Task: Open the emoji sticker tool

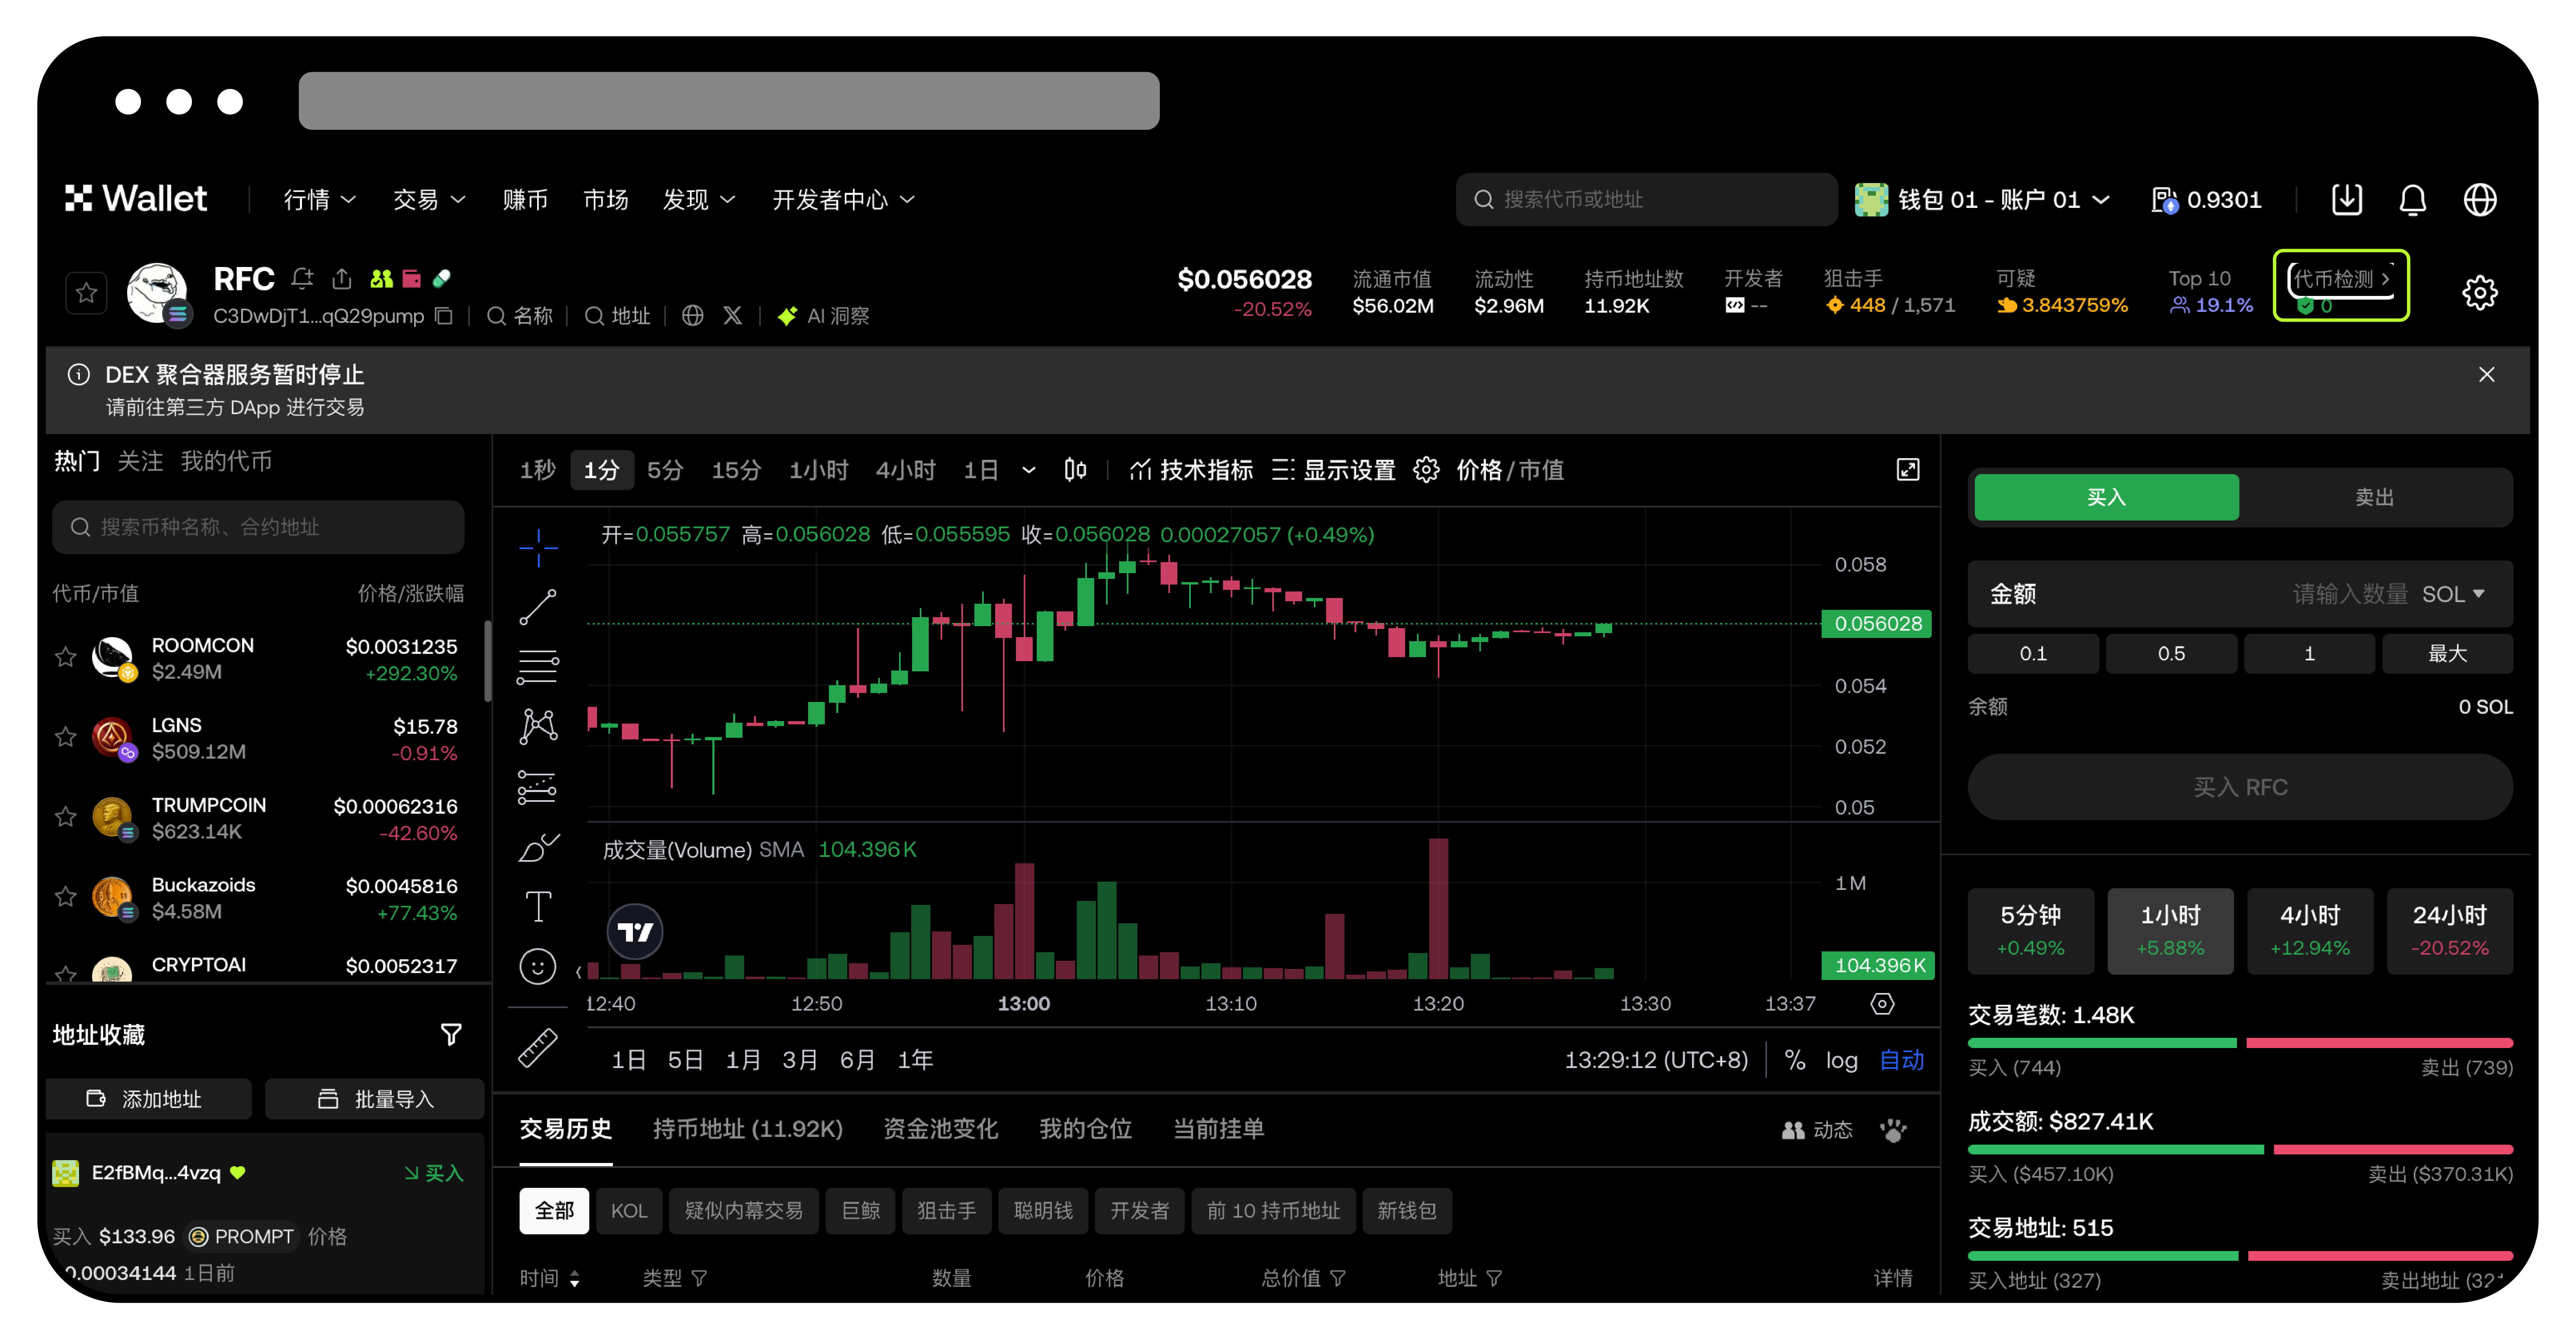Action: tap(538, 967)
